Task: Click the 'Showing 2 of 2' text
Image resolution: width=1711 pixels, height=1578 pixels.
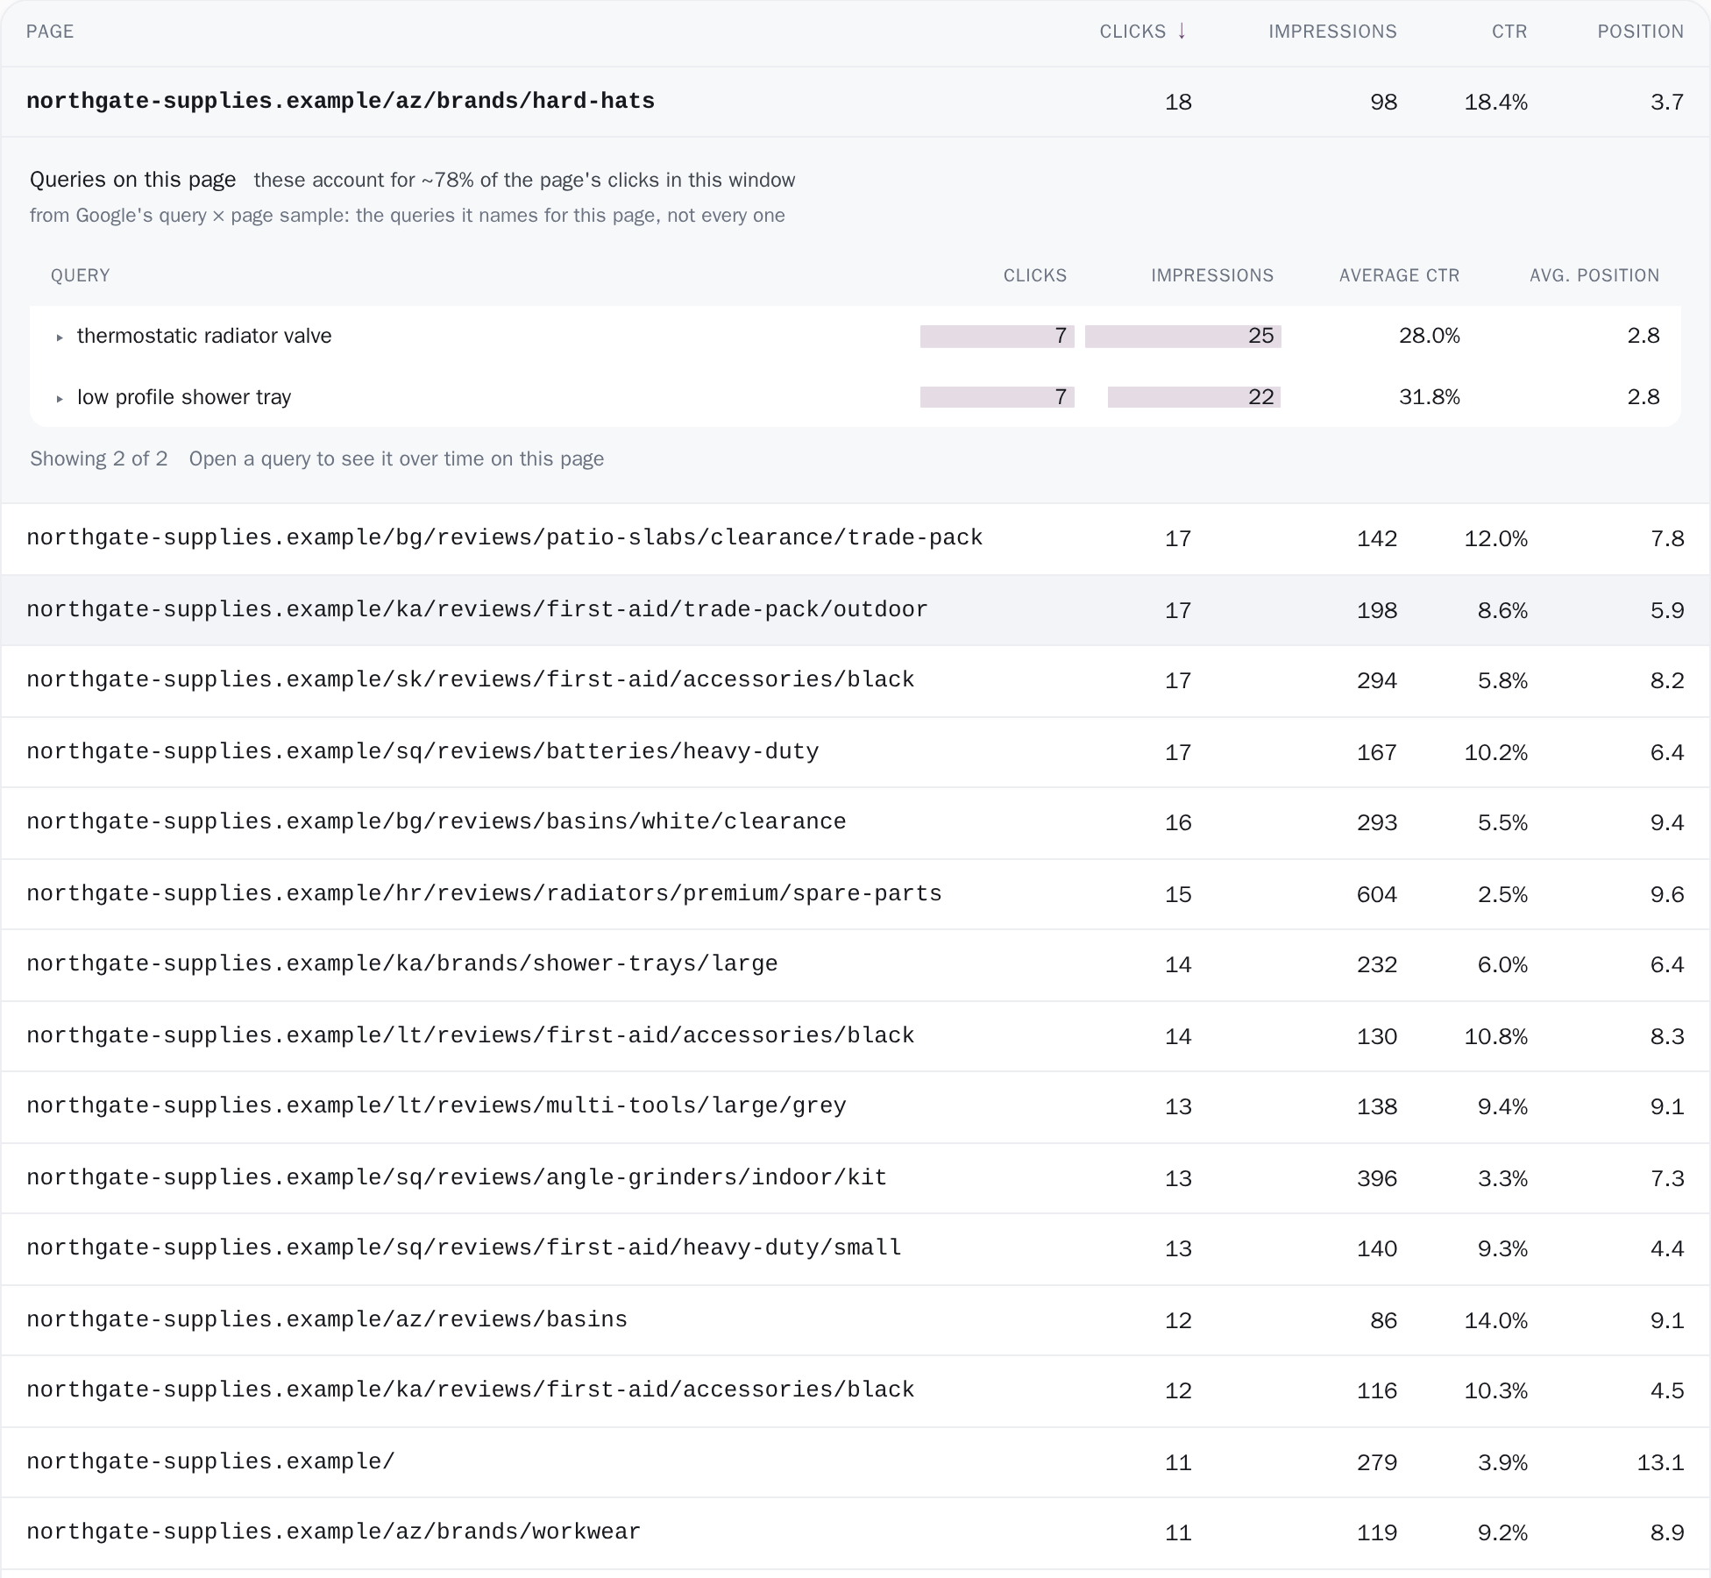Action: click(99, 458)
